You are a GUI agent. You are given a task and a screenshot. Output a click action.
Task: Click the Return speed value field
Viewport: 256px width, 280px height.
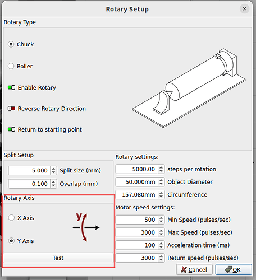(137, 258)
